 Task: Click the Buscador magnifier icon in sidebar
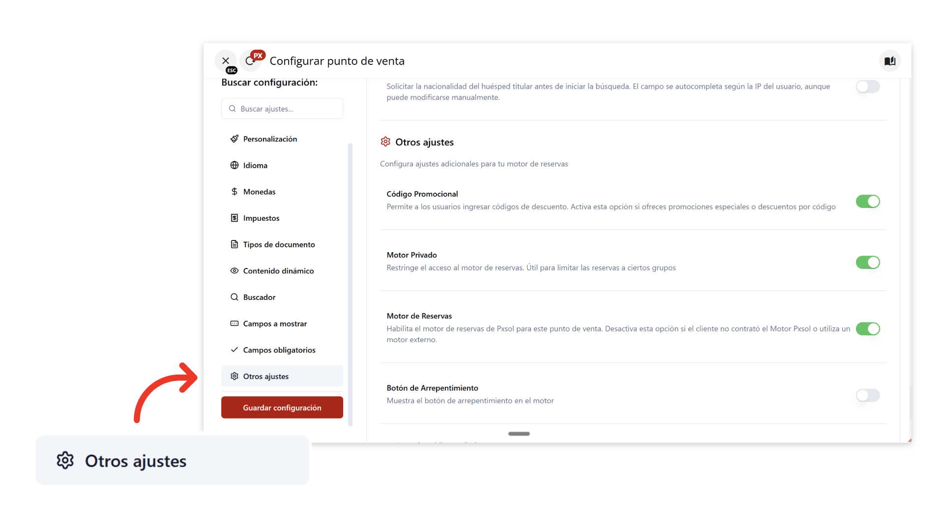coord(235,297)
